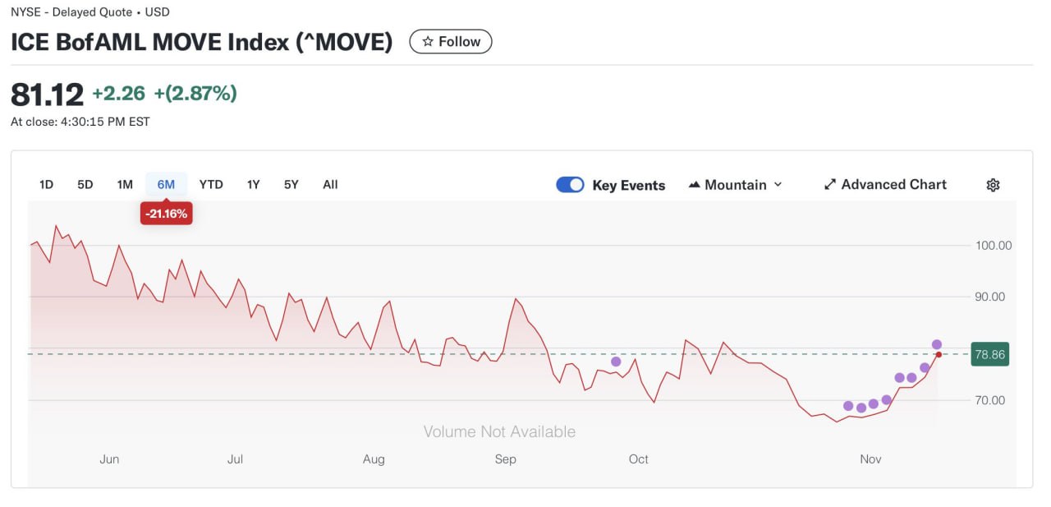Click the Advanced Chart expand arrow icon
1051x507 pixels.
pos(829,185)
